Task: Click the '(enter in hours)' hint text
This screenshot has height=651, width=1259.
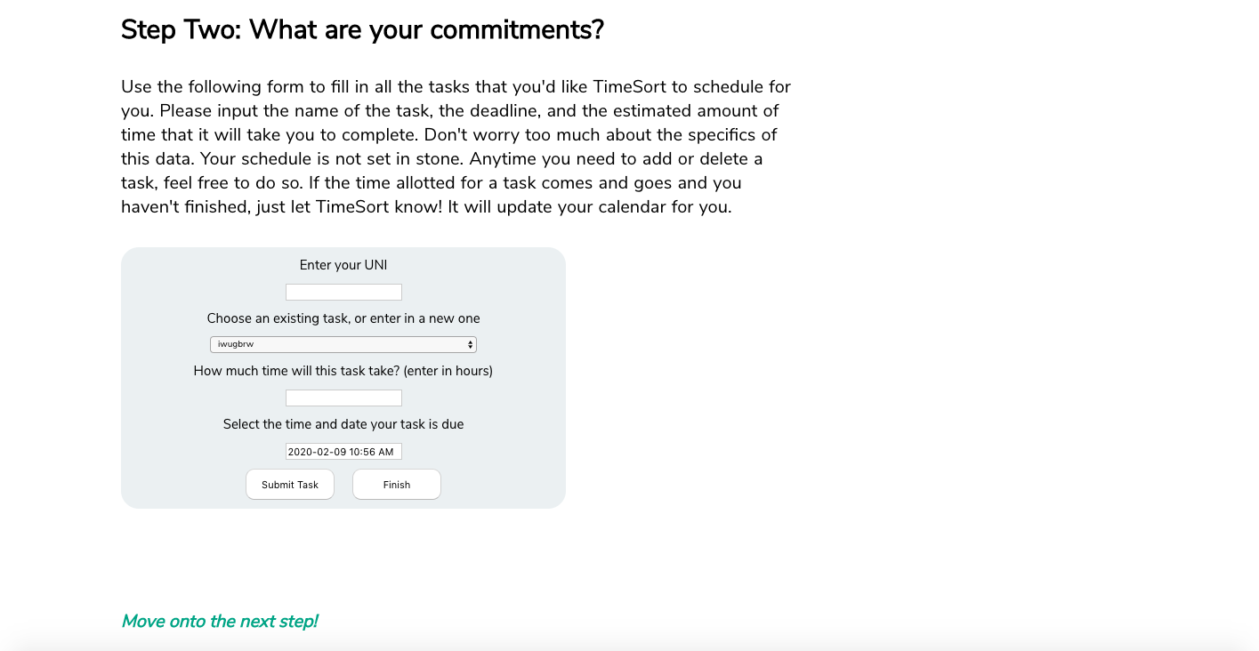Action: click(448, 371)
